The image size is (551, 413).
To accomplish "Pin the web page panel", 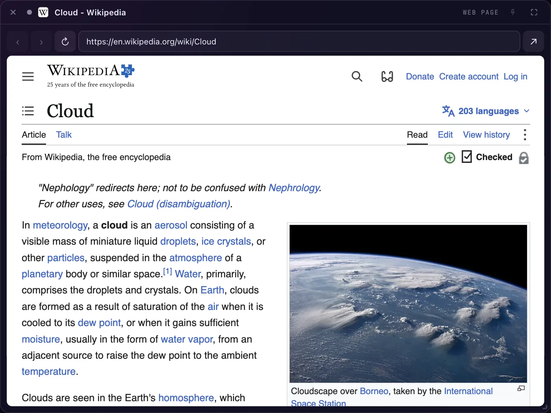I will click(x=513, y=12).
